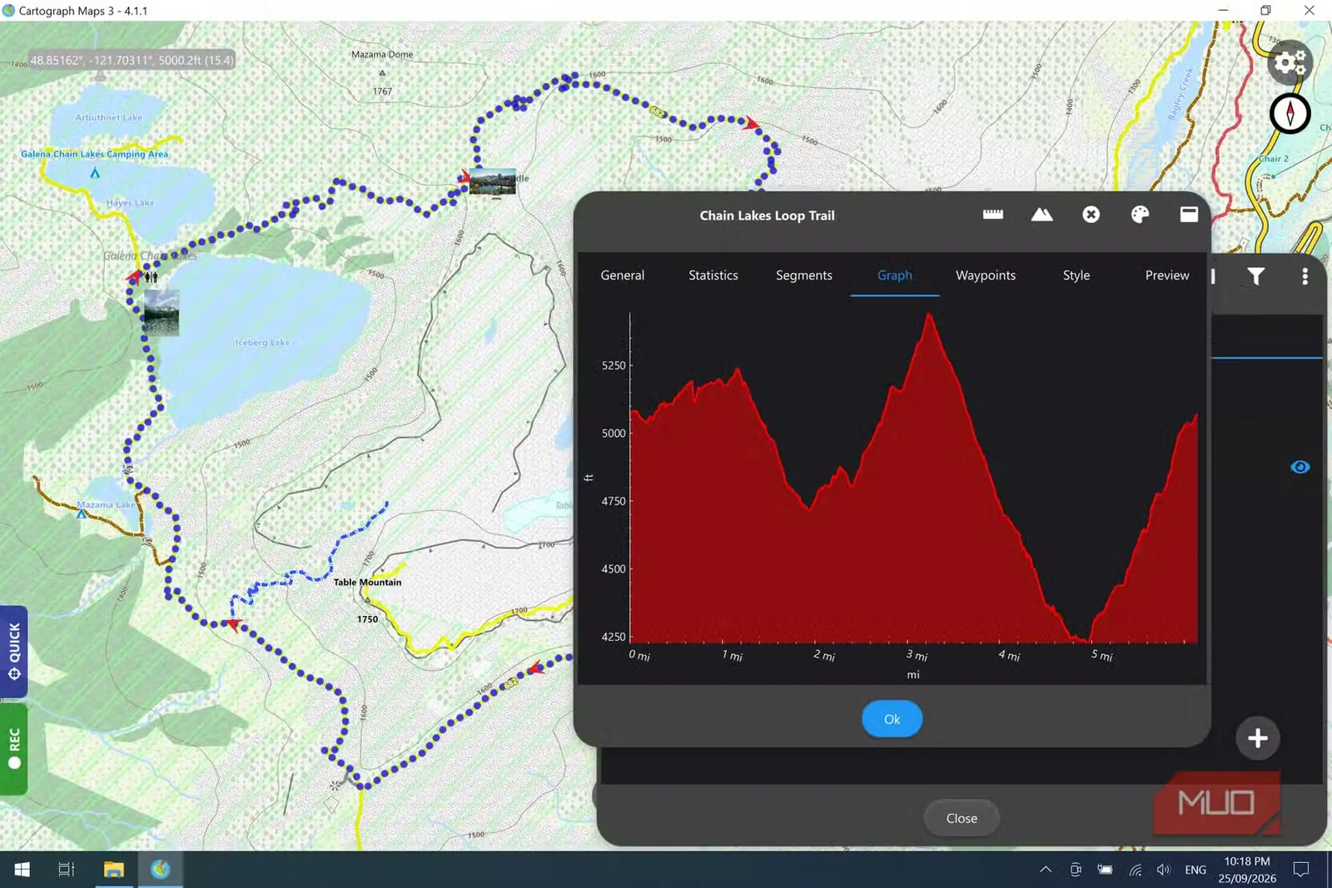Click the round plus add button
Image resolution: width=1332 pixels, height=888 pixels.
click(x=1257, y=738)
